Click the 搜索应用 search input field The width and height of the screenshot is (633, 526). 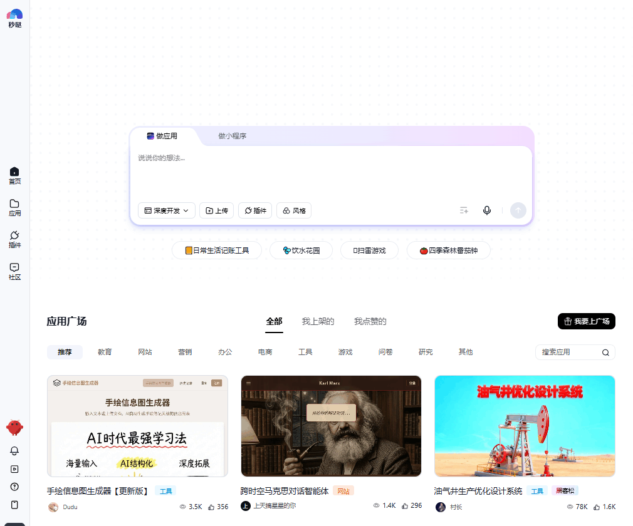click(x=570, y=352)
